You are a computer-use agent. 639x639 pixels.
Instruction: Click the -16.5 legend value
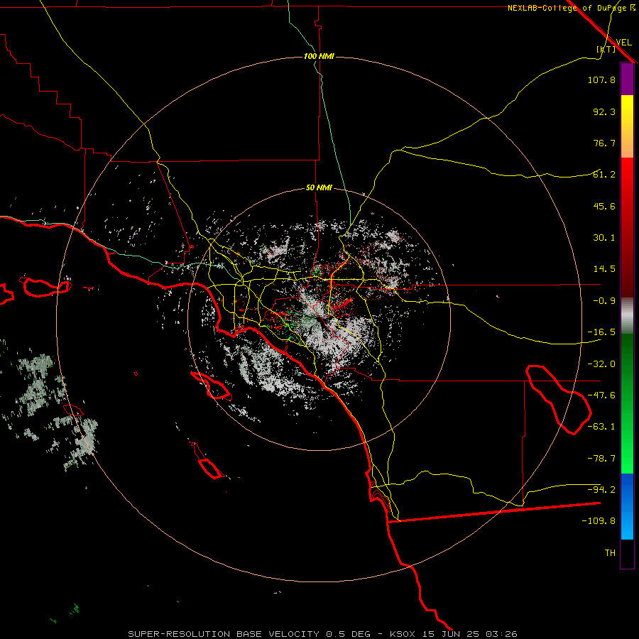point(601,332)
